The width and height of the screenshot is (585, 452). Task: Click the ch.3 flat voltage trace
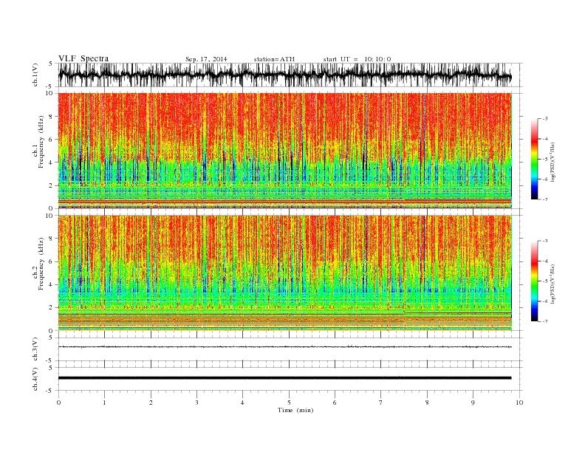click(x=284, y=347)
